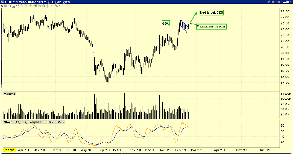Click the 20.00 price axis label
The width and height of the screenshot is (293, 154).
coord(285,53)
